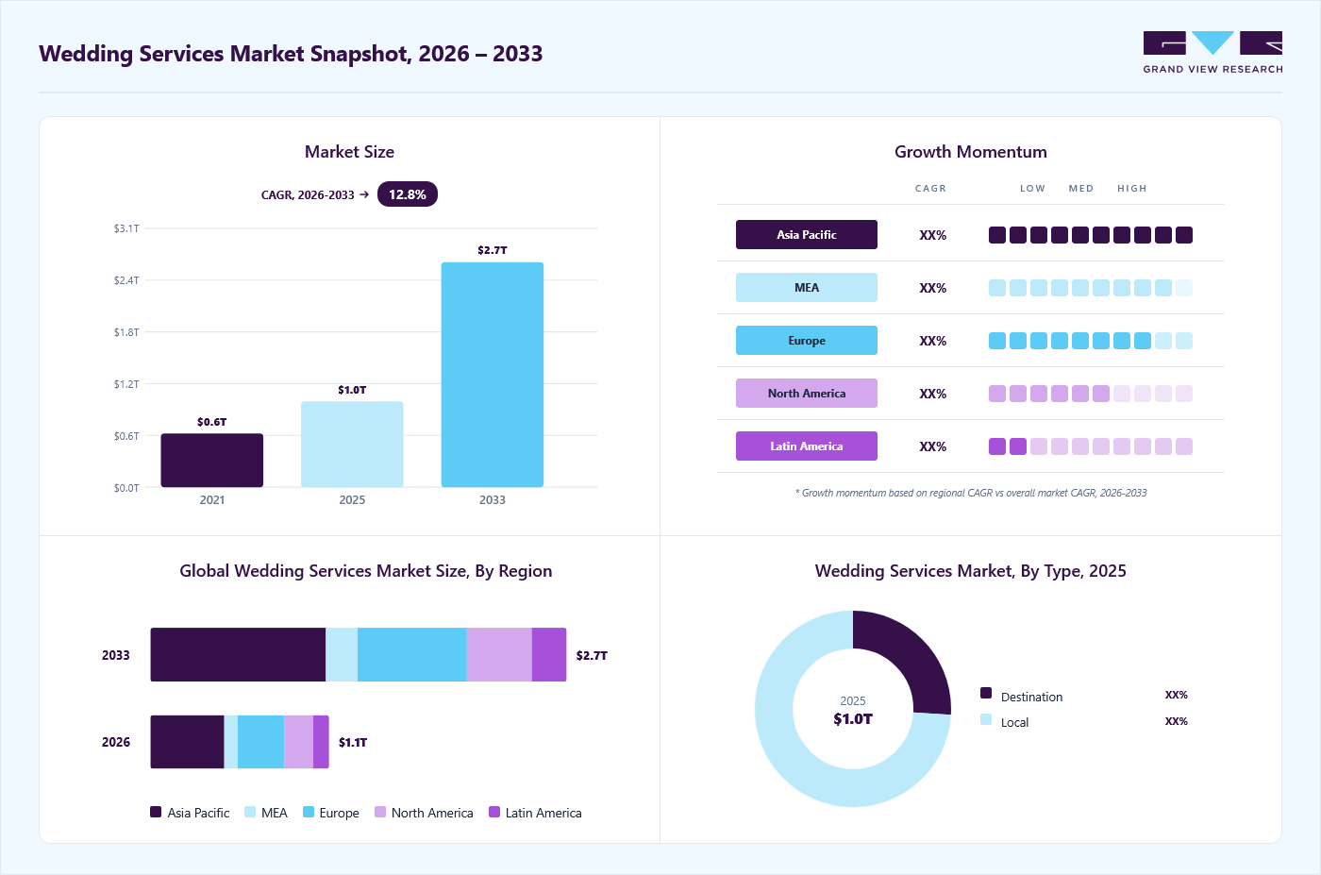This screenshot has width=1321, height=875.
Task: Select the 2025 market size bar
Action: [x=352, y=445]
